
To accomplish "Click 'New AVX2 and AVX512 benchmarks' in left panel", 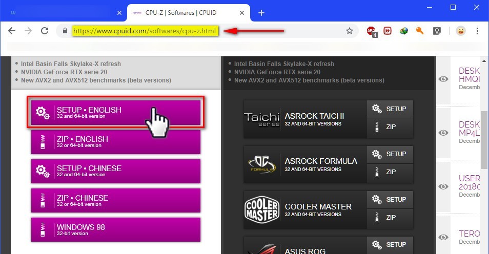I will (x=96, y=80).
